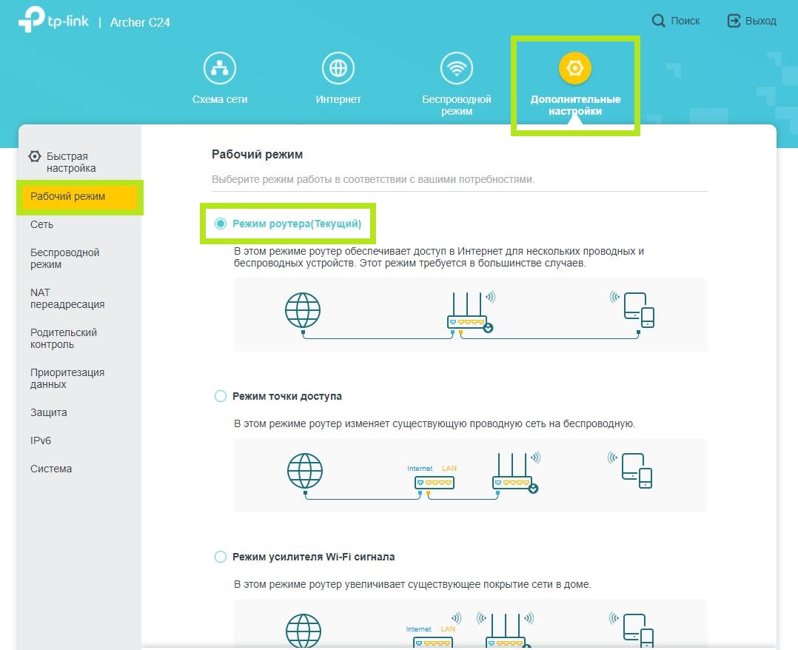Expand the NAT переадресация sidebar section
The width and height of the screenshot is (798, 650).
[67, 298]
